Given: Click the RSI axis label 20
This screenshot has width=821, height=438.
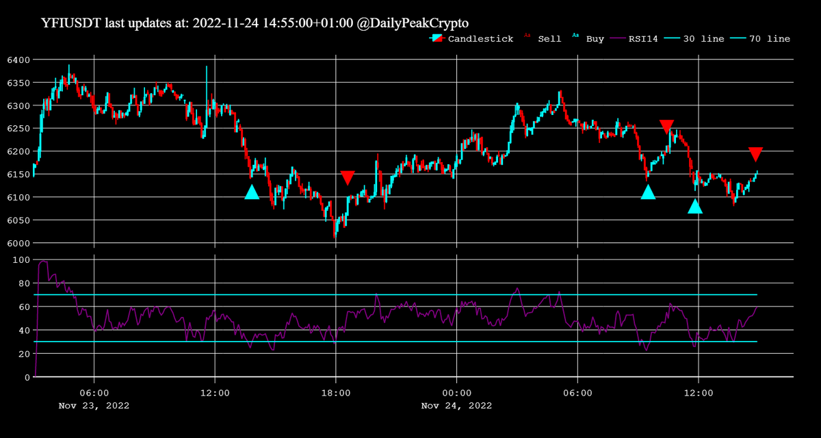Looking at the screenshot, I should pyautogui.click(x=23, y=354).
